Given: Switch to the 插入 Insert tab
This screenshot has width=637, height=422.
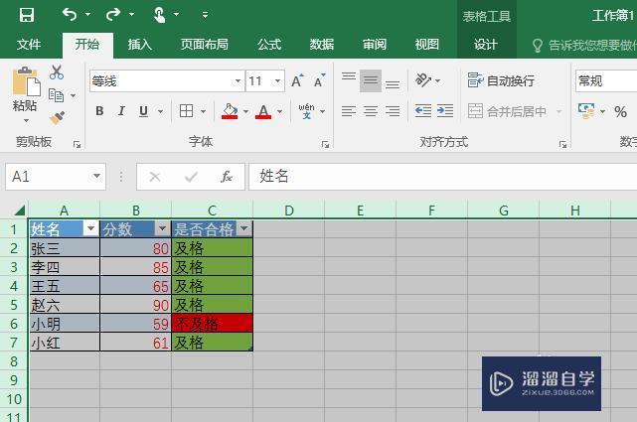Looking at the screenshot, I should (x=140, y=45).
